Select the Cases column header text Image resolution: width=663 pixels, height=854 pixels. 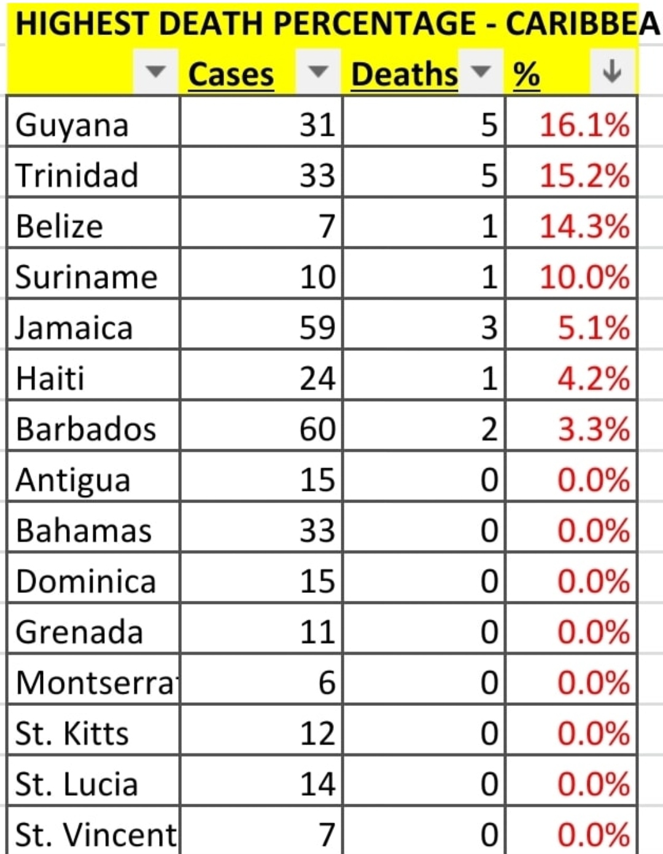(231, 75)
